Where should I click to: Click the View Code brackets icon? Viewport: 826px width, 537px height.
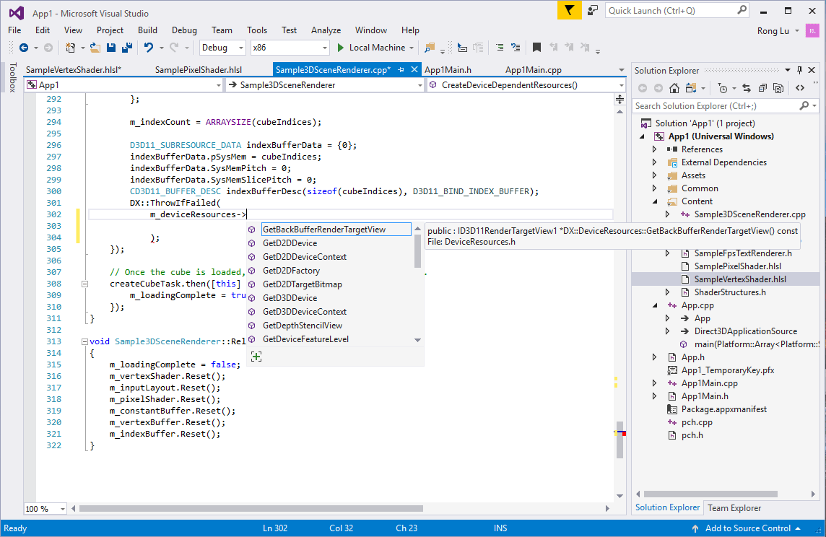(800, 89)
